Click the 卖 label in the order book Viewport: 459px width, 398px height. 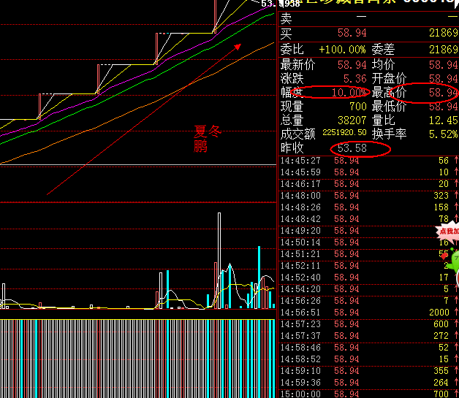point(286,18)
